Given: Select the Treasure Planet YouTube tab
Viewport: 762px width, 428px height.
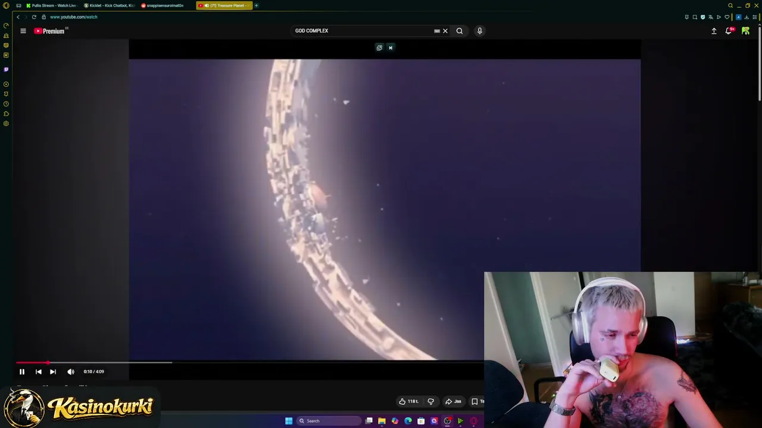Looking at the screenshot, I should (224, 5).
